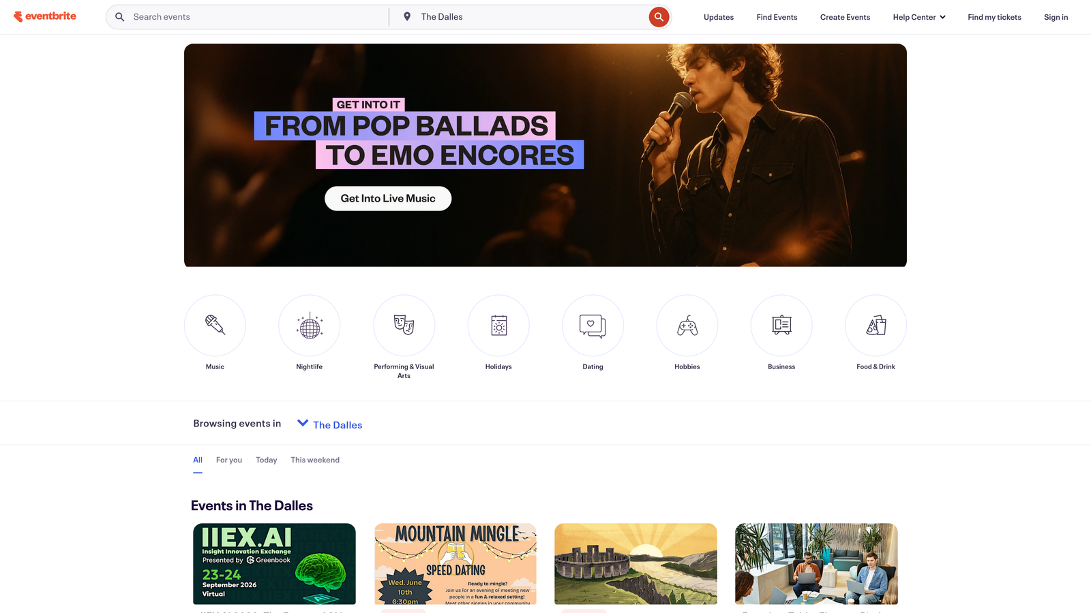Select the This weekend tab

315,460
